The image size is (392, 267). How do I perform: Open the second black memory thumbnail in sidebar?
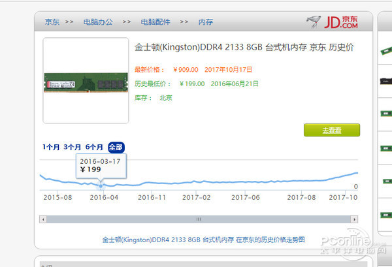385,82
